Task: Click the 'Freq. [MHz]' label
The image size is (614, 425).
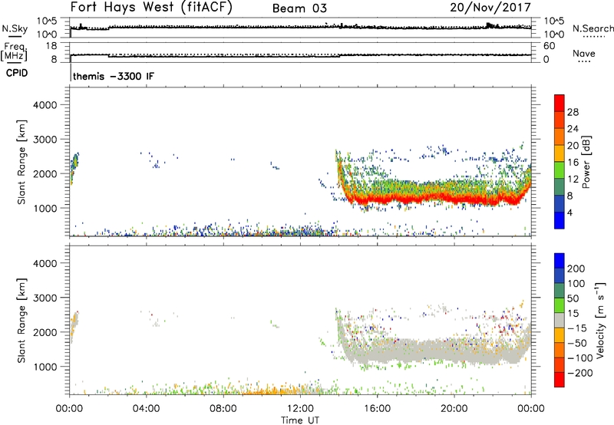Action: [14, 51]
